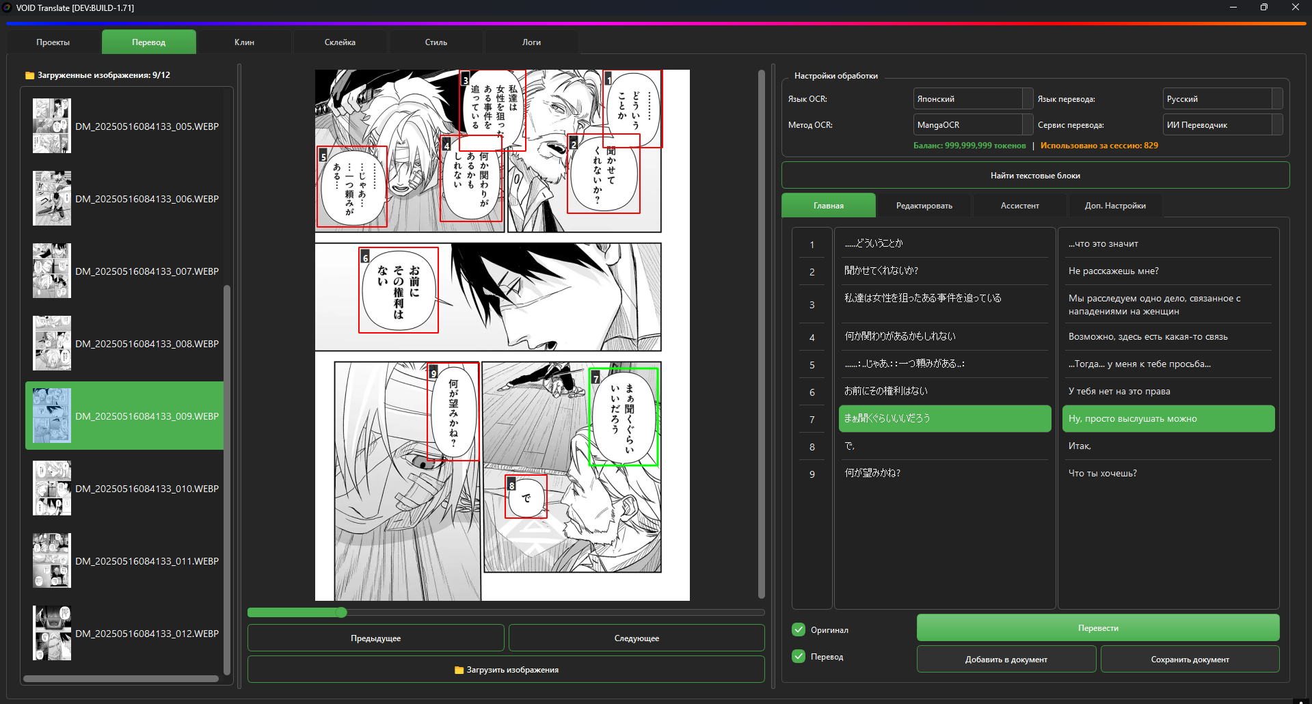Click the Найти текстовые блоки button
1312x704 pixels.
tap(1035, 176)
